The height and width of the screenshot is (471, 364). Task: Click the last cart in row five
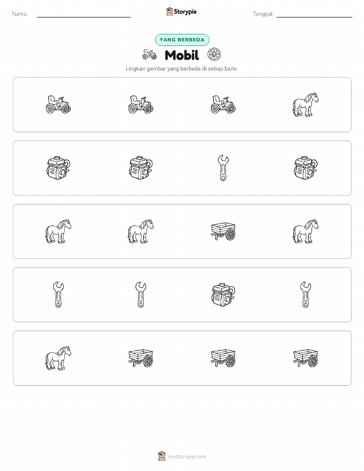(x=305, y=358)
